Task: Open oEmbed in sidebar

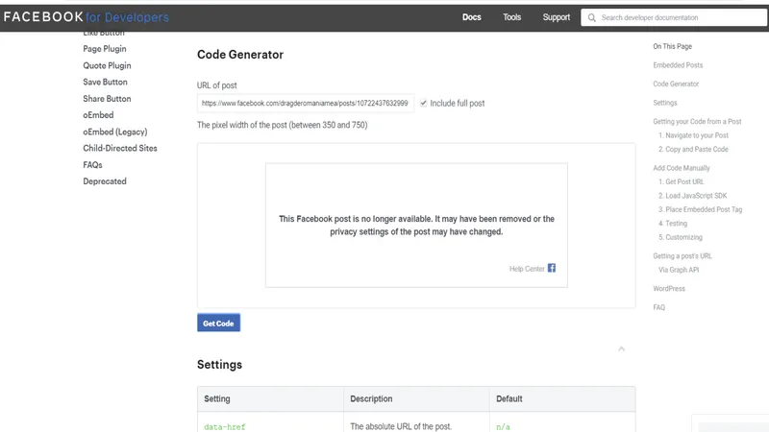Action: pos(98,114)
